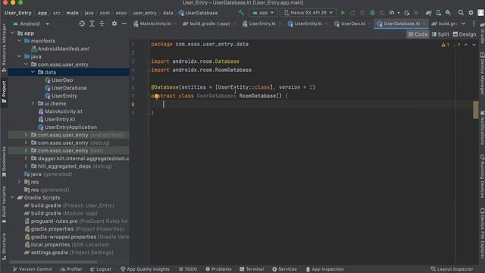Select UserEntryApplication in project tree
Image resolution: width=485 pixels, height=273 pixels.
(x=70, y=127)
